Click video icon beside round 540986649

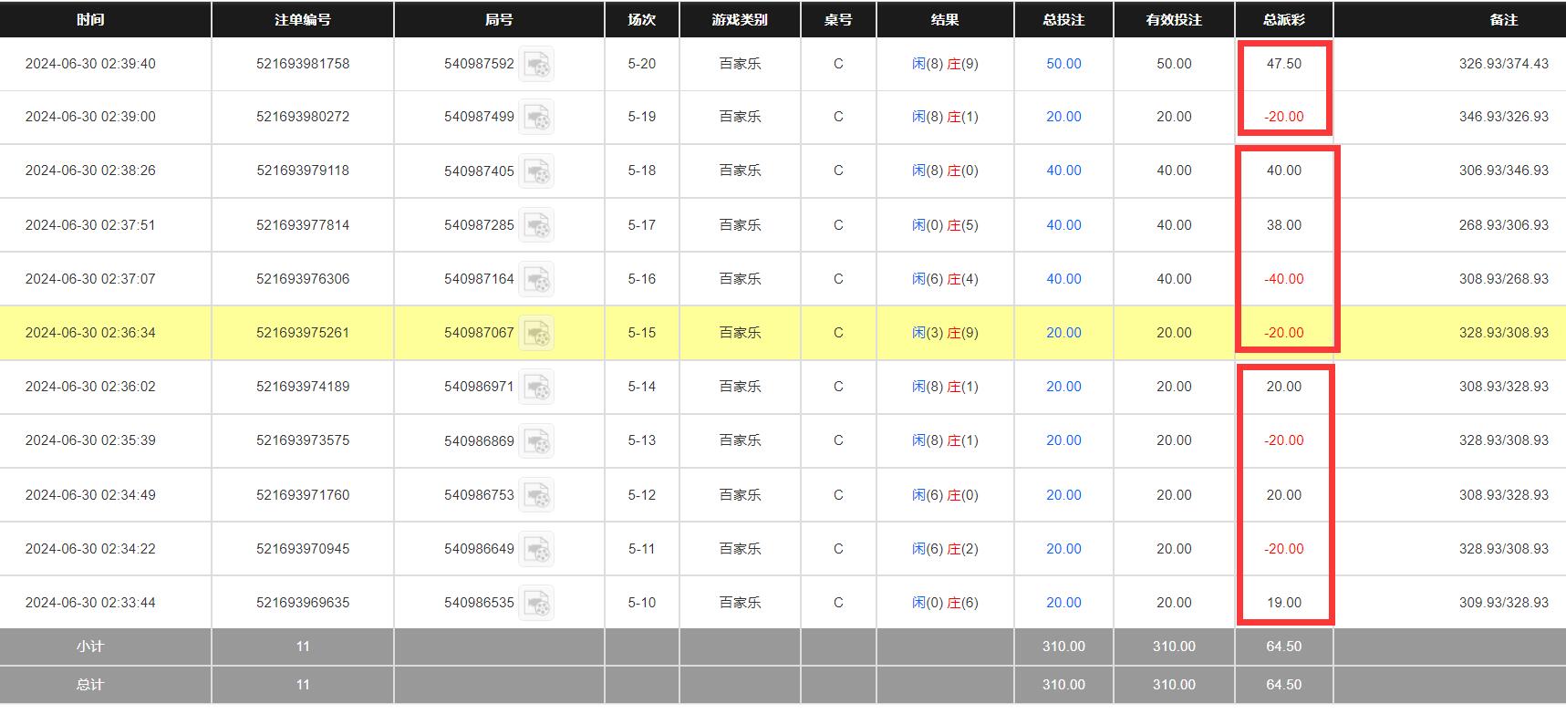pos(536,549)
